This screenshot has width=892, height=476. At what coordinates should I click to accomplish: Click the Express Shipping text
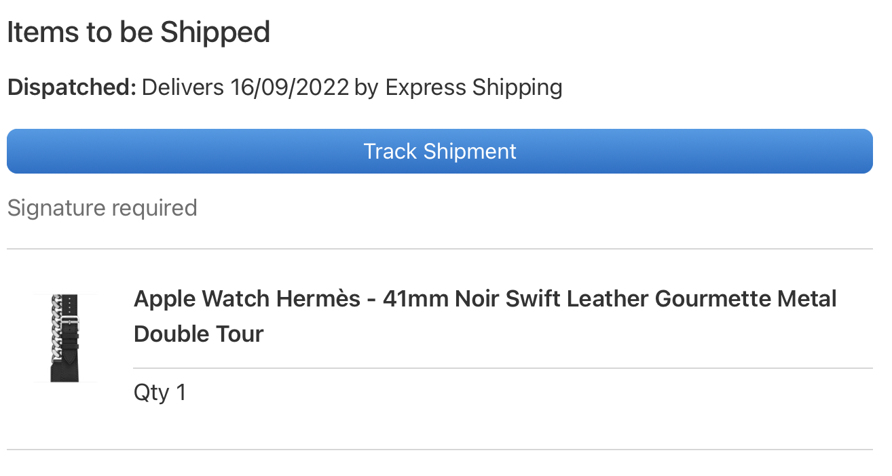coord(474,88)
